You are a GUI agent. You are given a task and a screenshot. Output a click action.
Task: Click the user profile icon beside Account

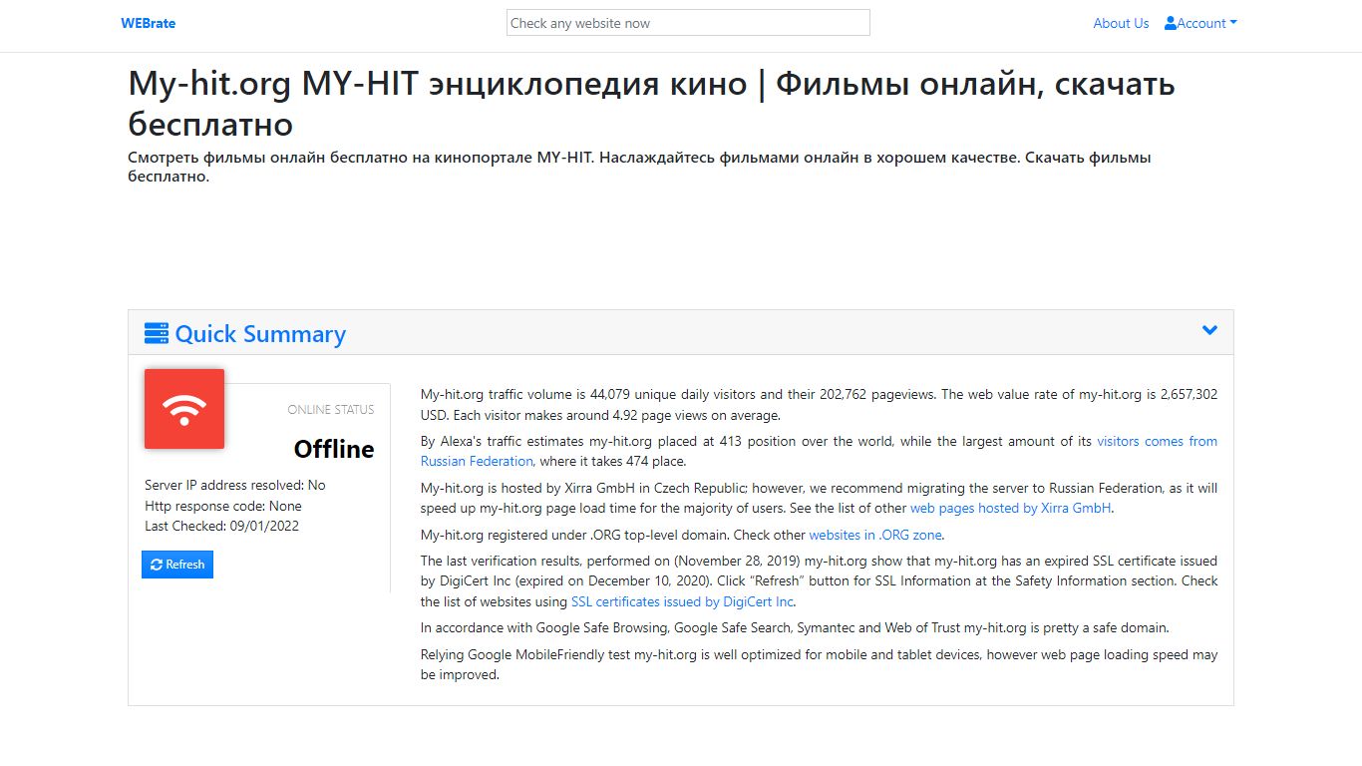(x=1171, y=23)
